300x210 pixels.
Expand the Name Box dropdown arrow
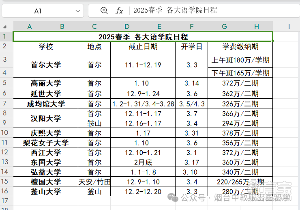78,11
